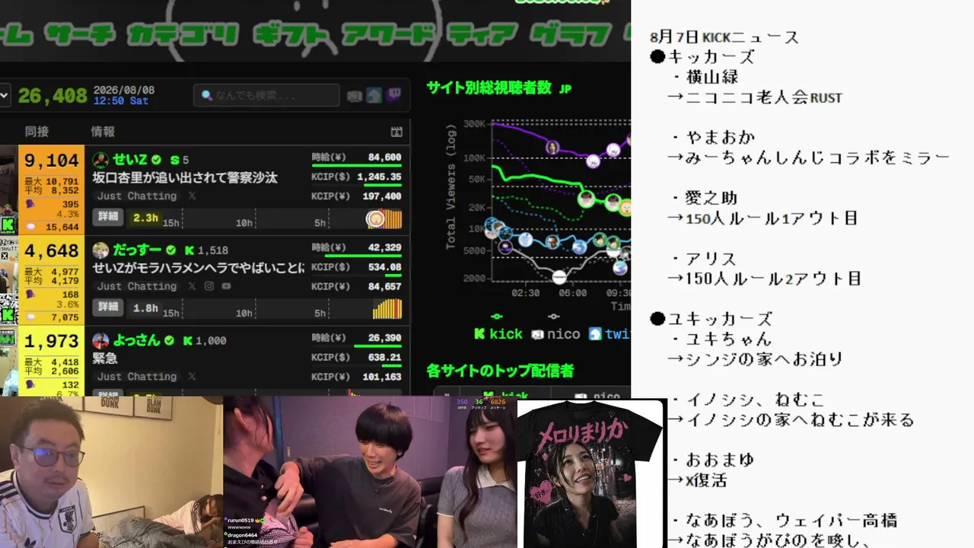Click the 時給 value 84,600
974x548 pixels.
coord(384,158)
